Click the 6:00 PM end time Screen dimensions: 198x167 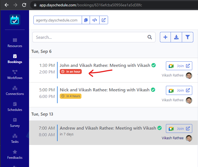(47, 96)
